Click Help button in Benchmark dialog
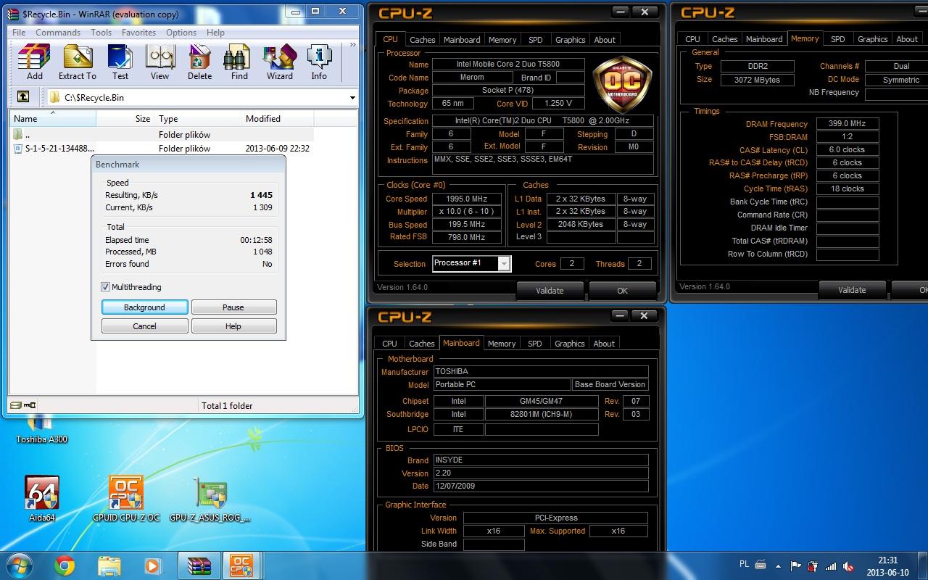The height and width of the screenshot is (580, 928). tap(233, 326)
